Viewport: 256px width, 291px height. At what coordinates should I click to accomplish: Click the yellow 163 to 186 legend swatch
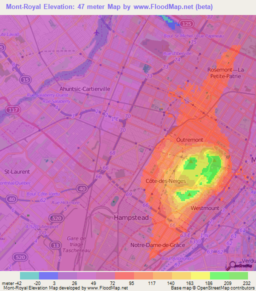200,275
